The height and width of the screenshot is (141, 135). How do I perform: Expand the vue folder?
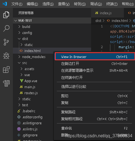[x=21, y=75]
